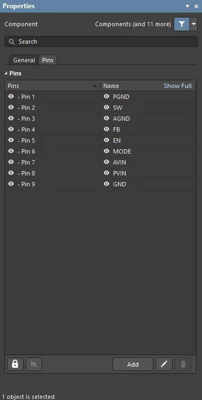Click the Add button
The width and height of the screenshot is (202, 400).
pos(133,364)
